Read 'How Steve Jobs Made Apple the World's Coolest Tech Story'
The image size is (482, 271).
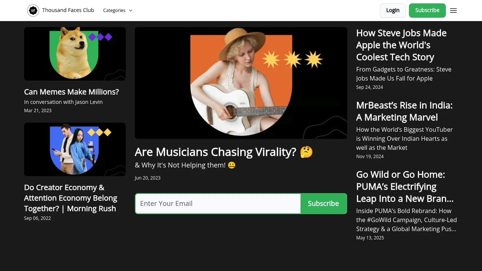click(401, 45)
